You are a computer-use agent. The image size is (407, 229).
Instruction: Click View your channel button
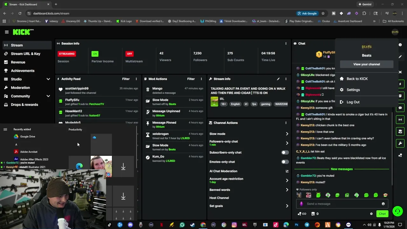coord(367,64)
